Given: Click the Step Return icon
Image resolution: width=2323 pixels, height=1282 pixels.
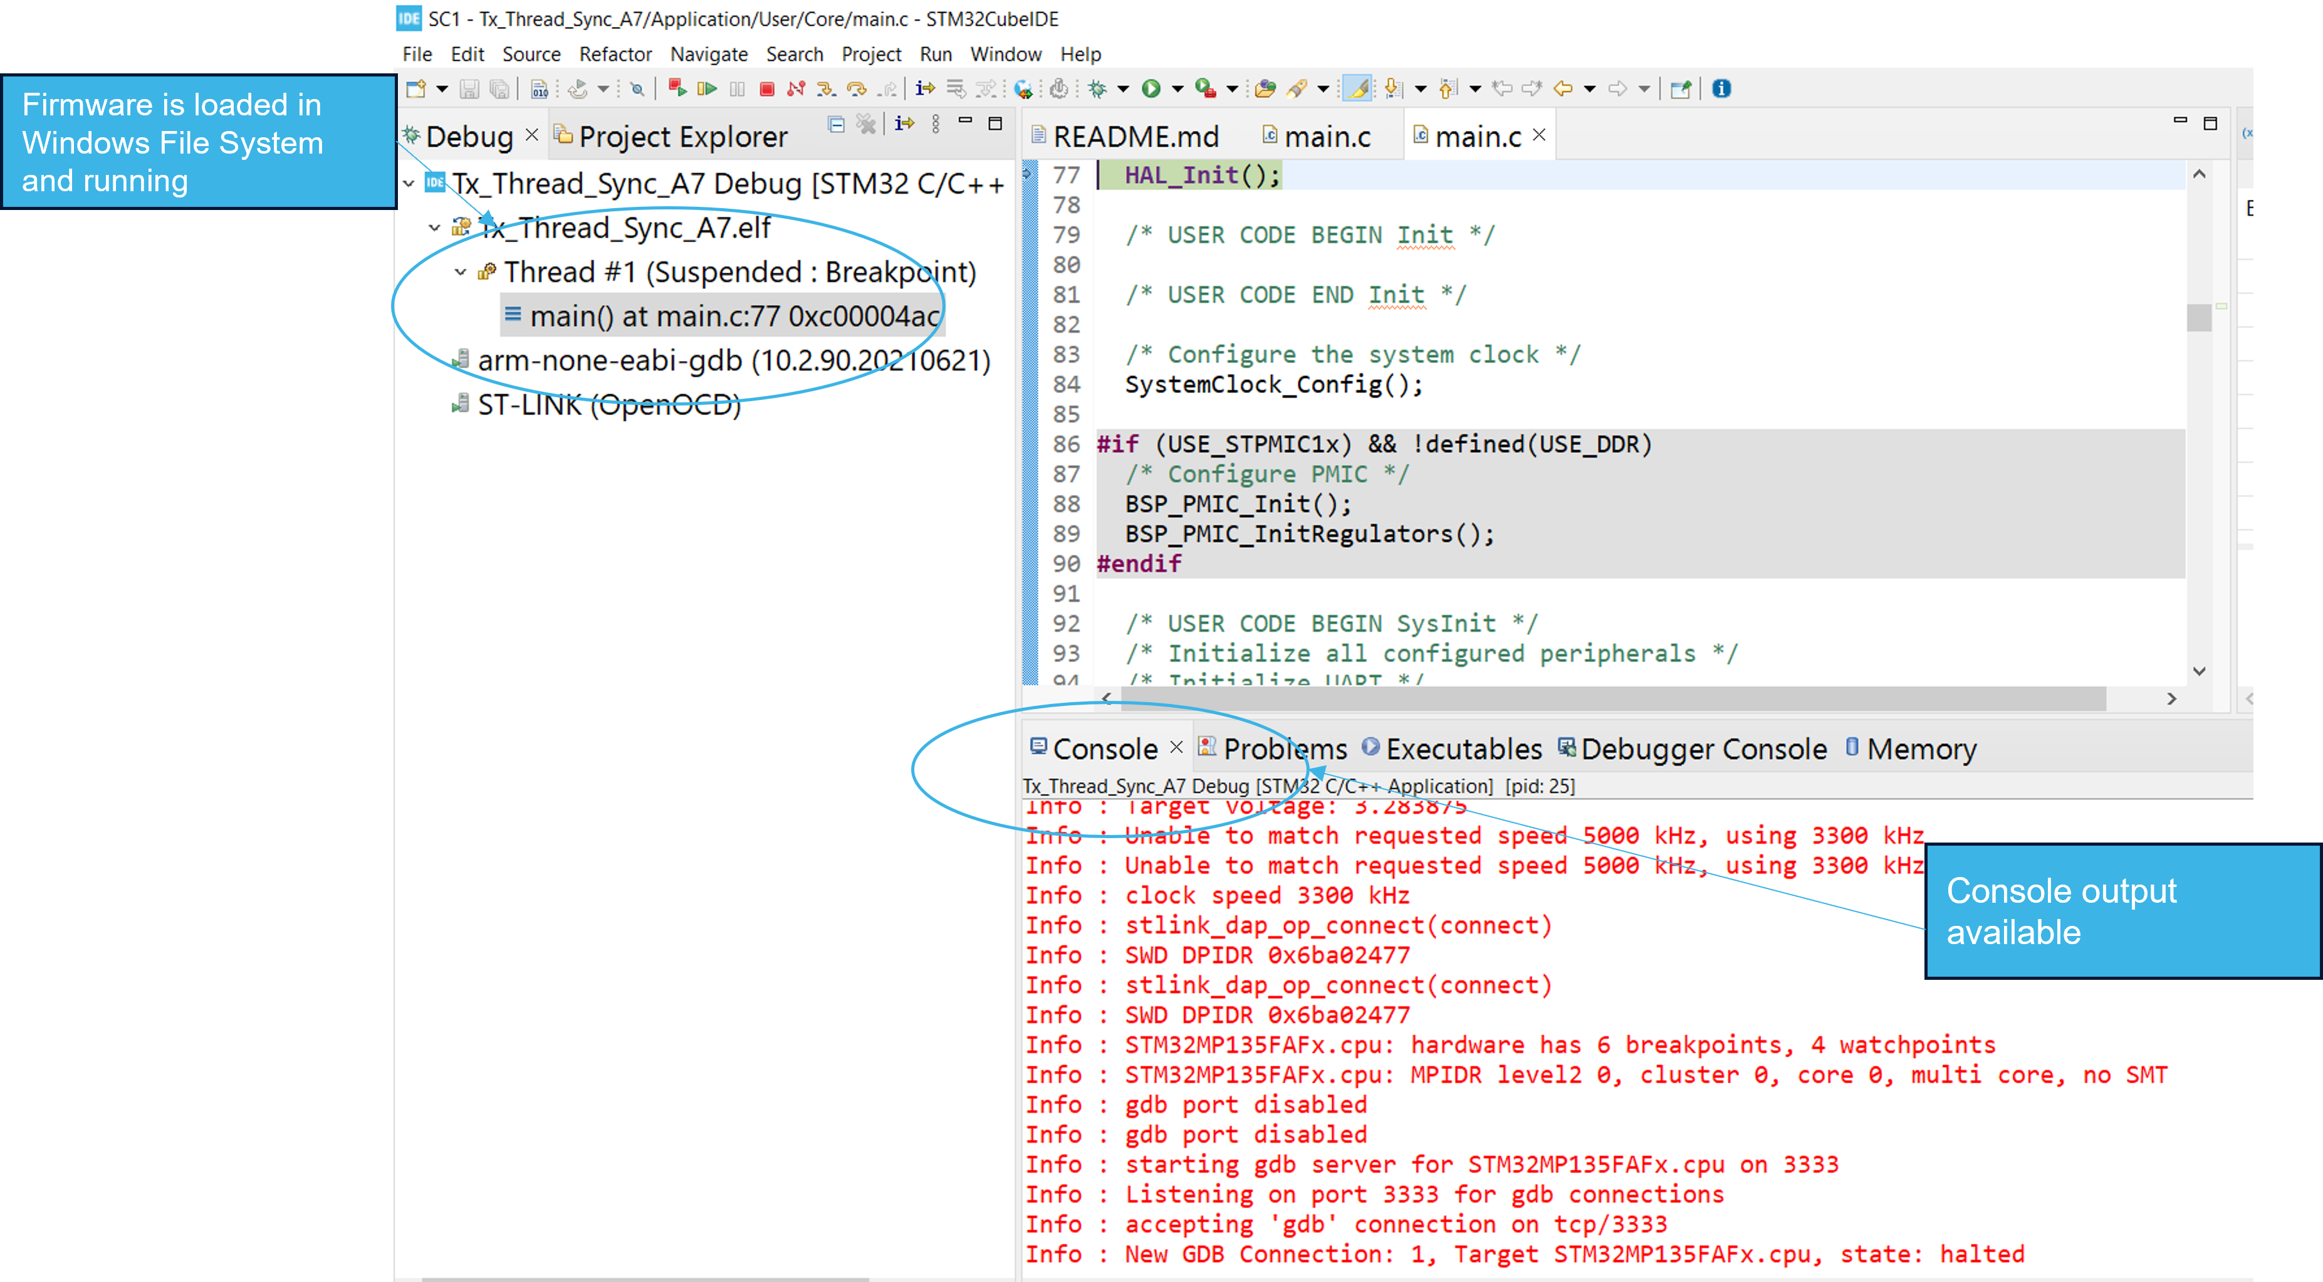Looking at the screenshot, I should (887, 88).
